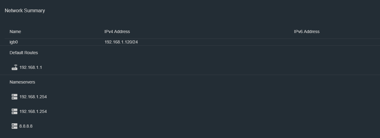Click the IPv4 Address column header
The width and height of the screenshot is (380, 138).
pos(117,32)
